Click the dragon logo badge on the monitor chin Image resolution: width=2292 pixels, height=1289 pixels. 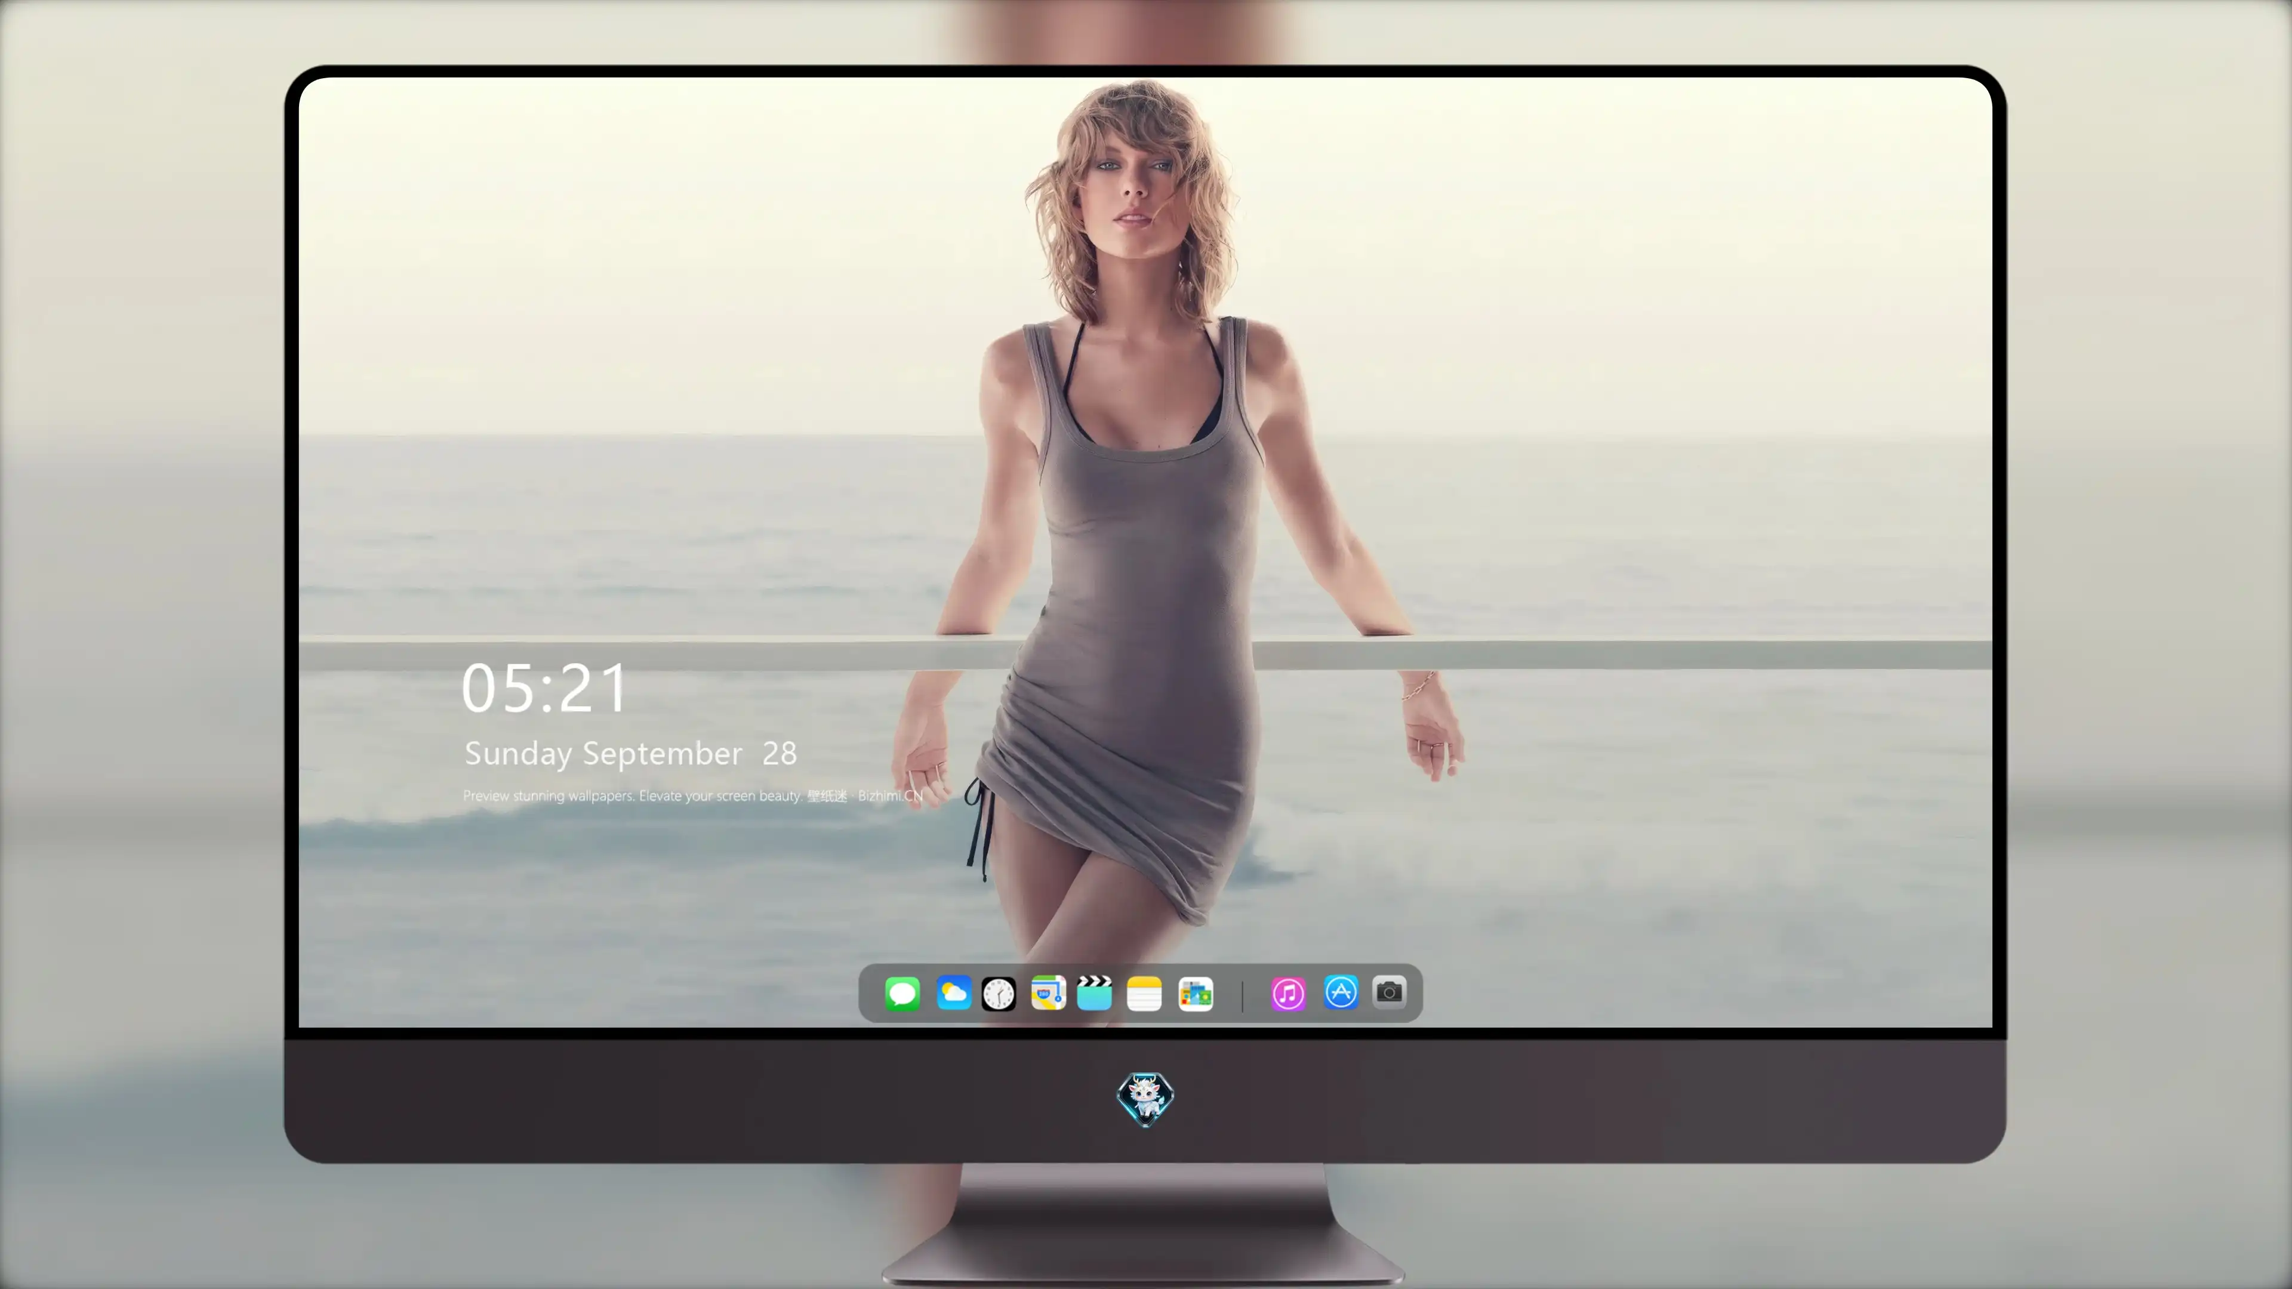point(1145,1099)
